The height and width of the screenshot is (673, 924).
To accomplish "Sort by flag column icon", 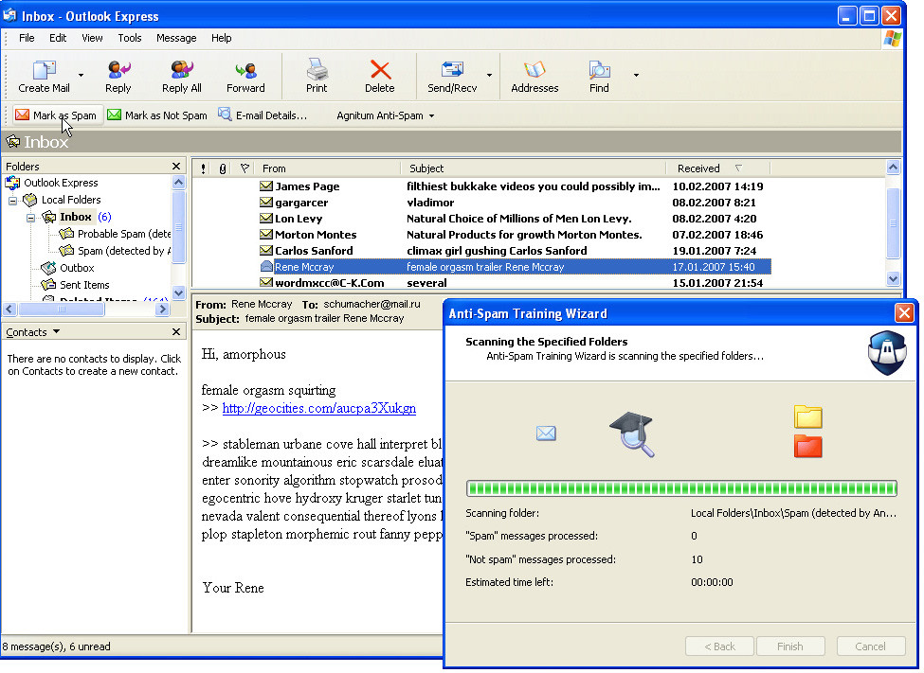I will tap(245, 168).
